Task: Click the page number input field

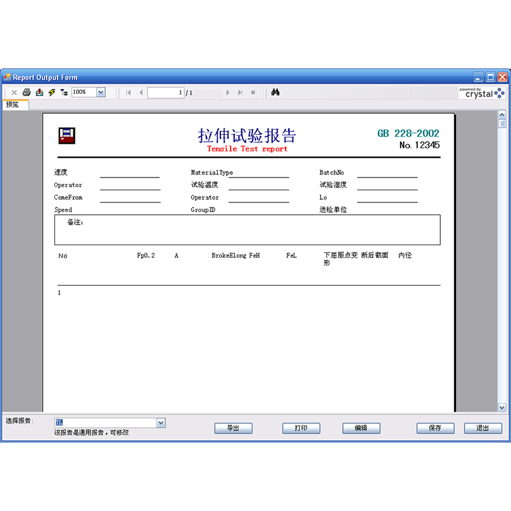Action: pos(165,93)
